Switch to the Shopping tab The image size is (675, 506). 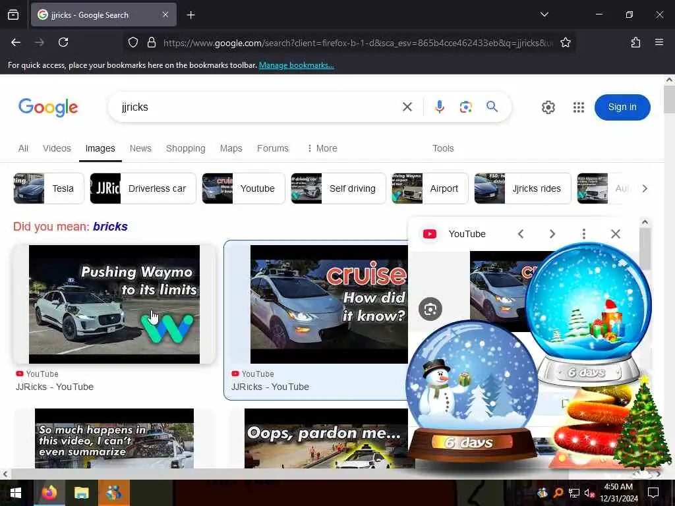(185, 148)
